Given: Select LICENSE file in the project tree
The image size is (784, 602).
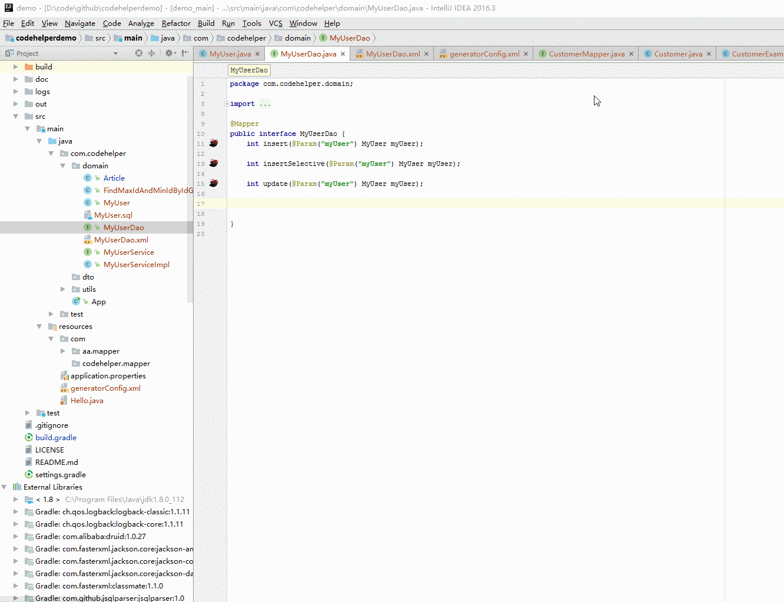Looking at the screenshot, I should 49,450.
